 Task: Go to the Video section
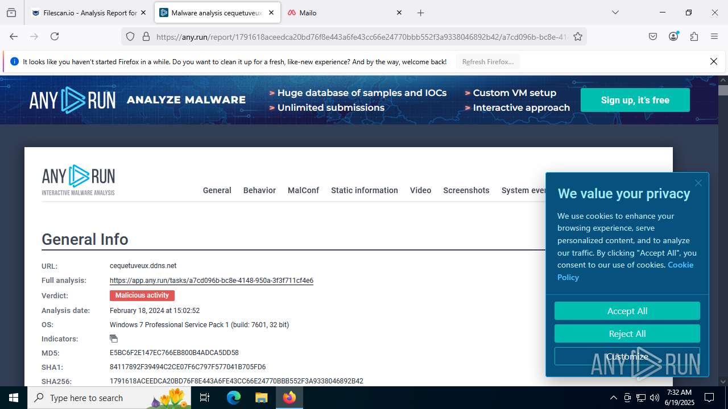pyautogui.click(x=420, y=190)
